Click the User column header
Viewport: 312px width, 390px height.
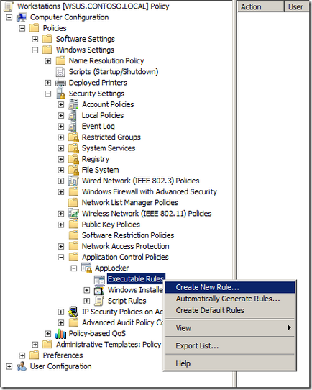[x=297, y=6]
